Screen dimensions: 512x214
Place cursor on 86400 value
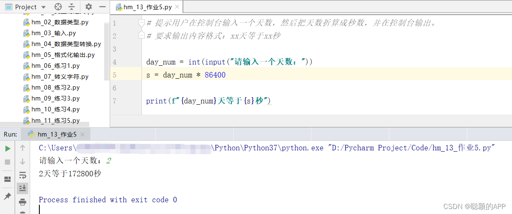tap(215, 75)
